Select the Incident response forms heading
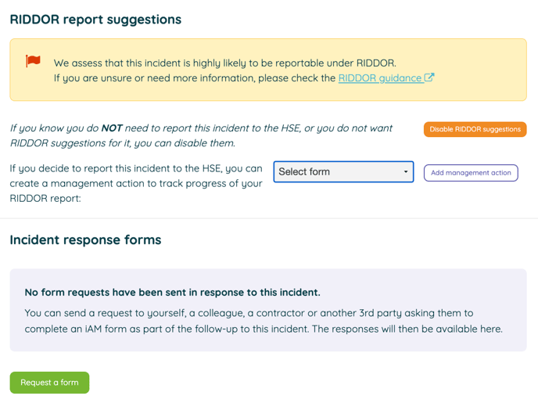538x403 pixels. click(x=85, y=239)
